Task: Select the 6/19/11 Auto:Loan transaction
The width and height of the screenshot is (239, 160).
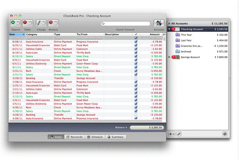Action: click(x=86, y=53)
